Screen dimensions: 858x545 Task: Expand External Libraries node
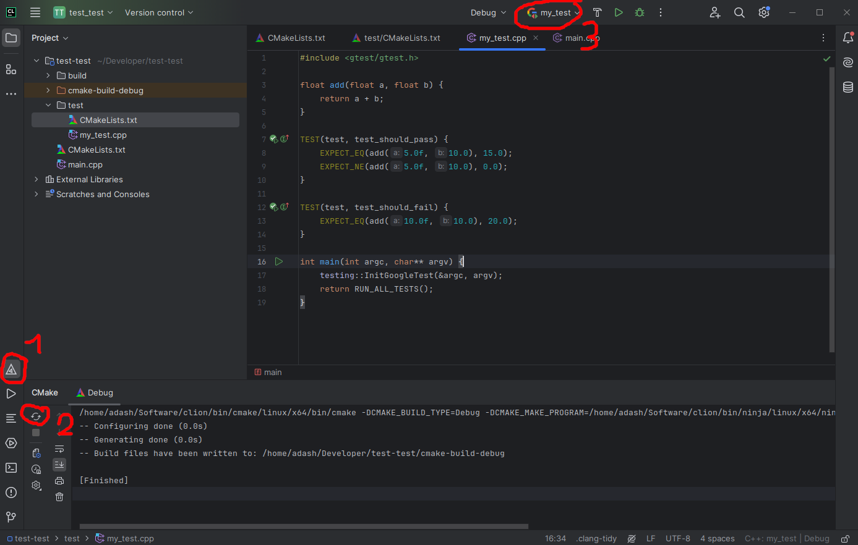coord(36,179)
